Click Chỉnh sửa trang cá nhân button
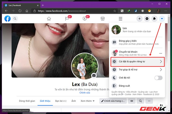The image size is (172, 114). [113, 101]
